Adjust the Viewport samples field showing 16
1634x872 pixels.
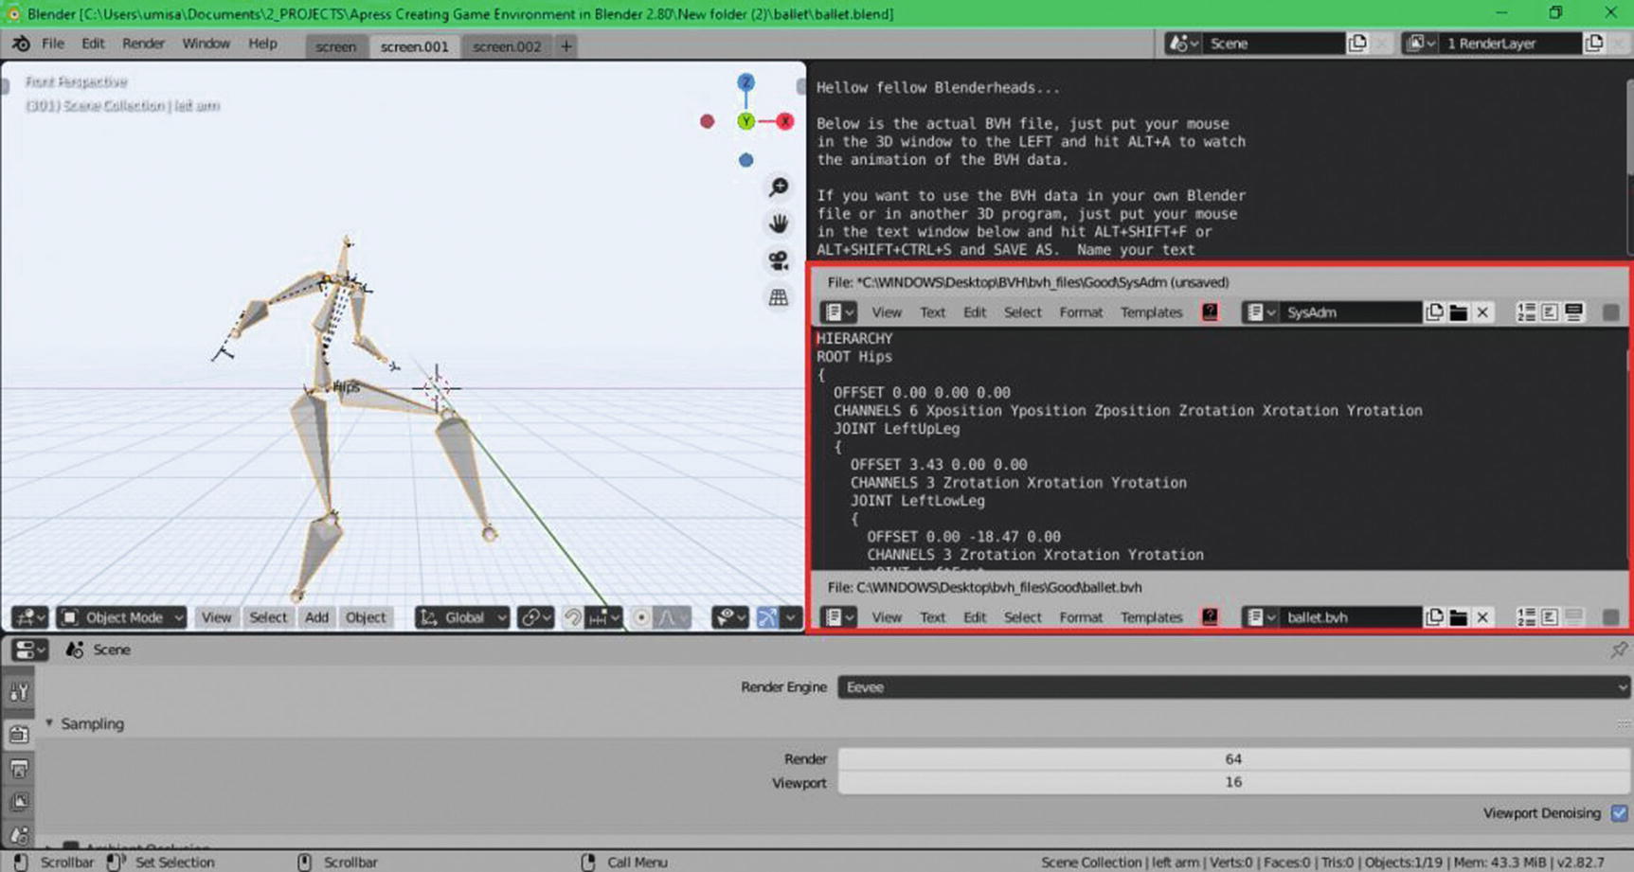(1233, 783)
